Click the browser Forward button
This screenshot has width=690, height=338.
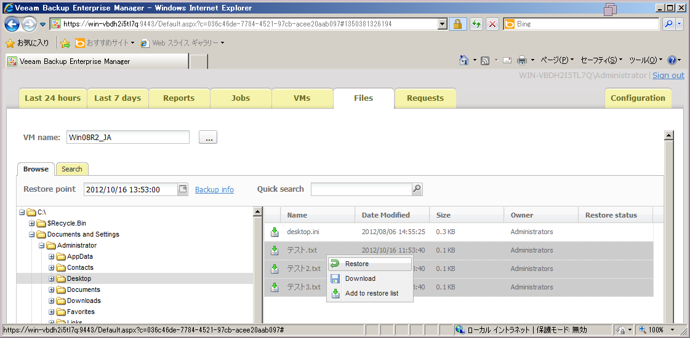point(29,24)
